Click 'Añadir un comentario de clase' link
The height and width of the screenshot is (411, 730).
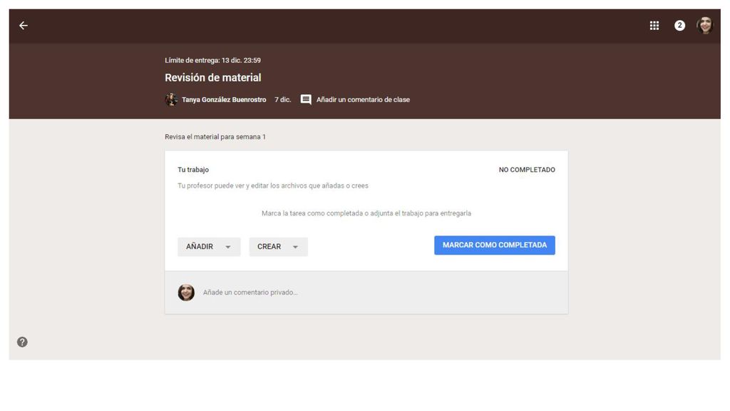pyautogui.click(x=363, y=99)
